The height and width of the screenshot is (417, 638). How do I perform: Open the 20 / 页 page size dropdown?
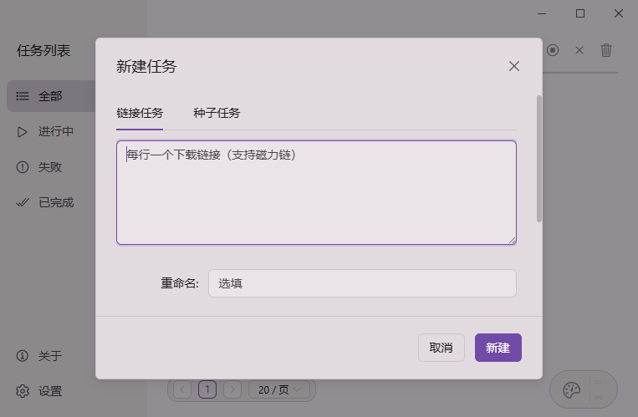tap(279, 389)
